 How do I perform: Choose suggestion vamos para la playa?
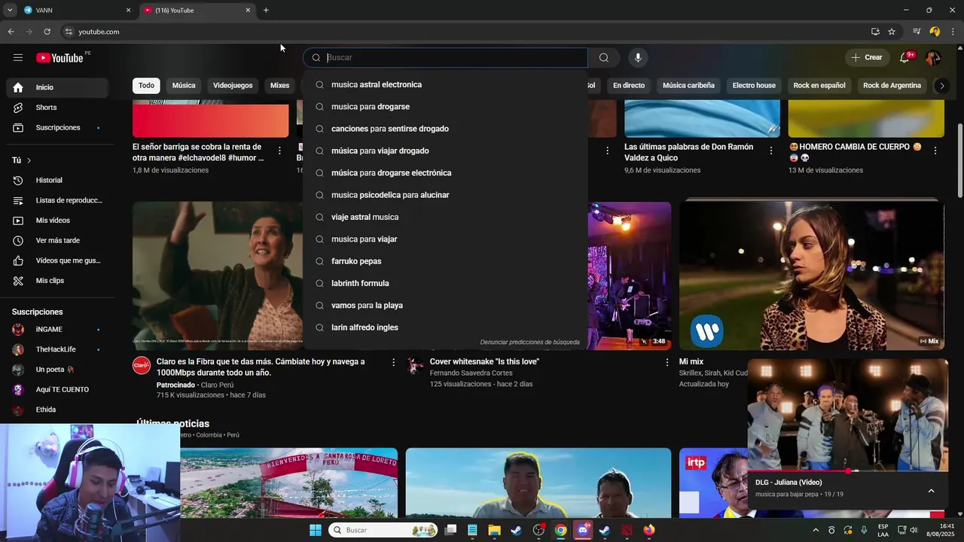445,306
